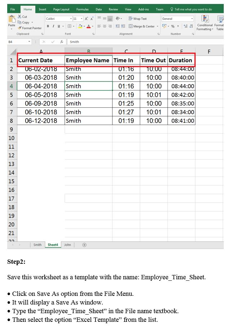
Task: Switch to the Formulas tab
Action: click(x=83, y=9)
